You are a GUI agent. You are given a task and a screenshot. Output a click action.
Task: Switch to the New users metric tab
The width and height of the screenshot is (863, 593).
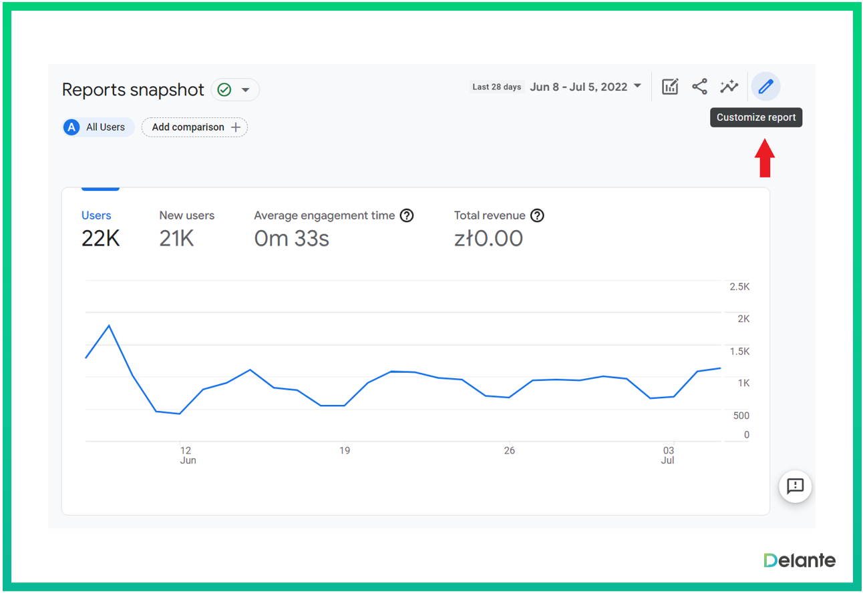(x=186, y=215)
